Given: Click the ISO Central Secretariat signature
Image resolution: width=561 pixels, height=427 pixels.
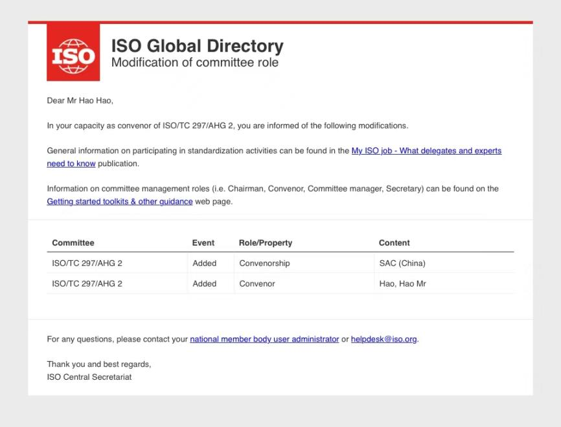Looking at the screenshot, I should coord(89,377).
